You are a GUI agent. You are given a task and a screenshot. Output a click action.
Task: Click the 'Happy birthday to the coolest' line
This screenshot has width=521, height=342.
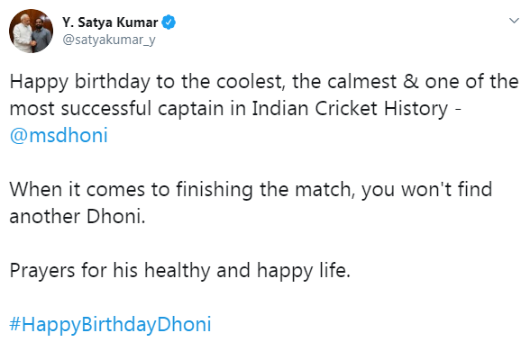264,82
